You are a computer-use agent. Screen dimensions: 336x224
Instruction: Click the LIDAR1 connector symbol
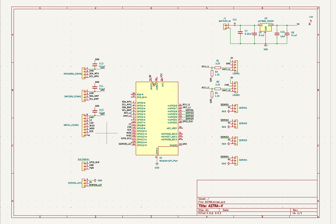[x=236, y=66]
